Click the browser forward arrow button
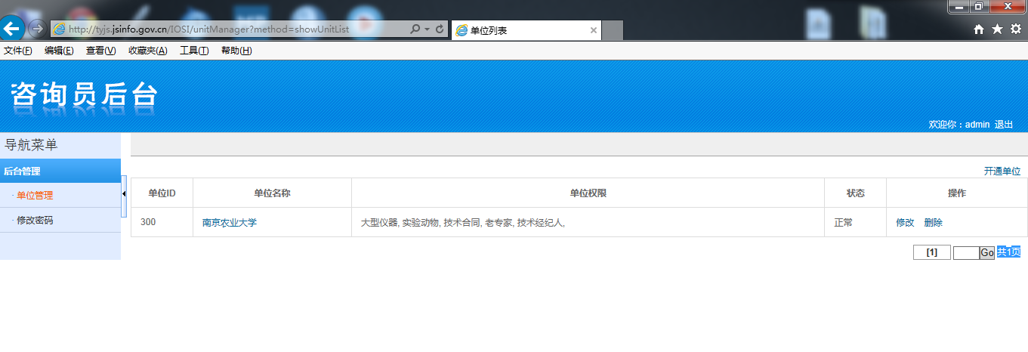Viewport: 1028px width, 352px height. click(x=36, y=29)
